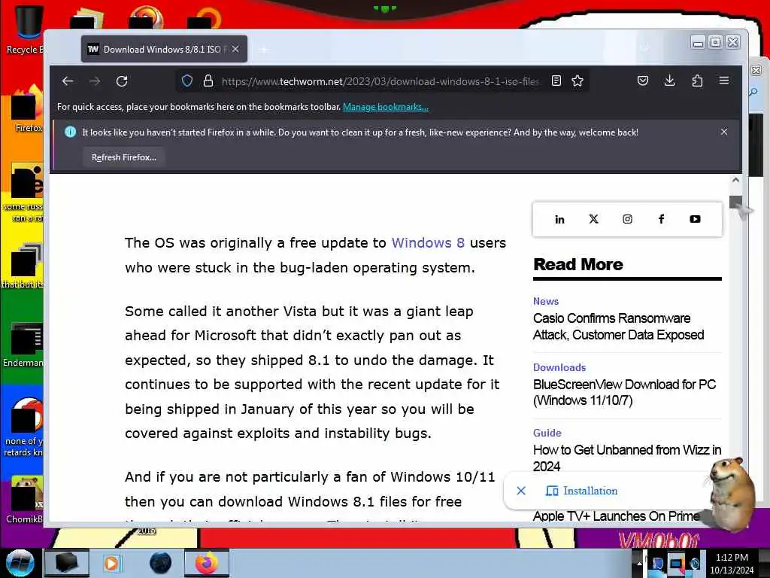The height and width of the screenshot is (578, 770).
Task: Click the dark globe taskbar icon
Action: click(160, 563)
